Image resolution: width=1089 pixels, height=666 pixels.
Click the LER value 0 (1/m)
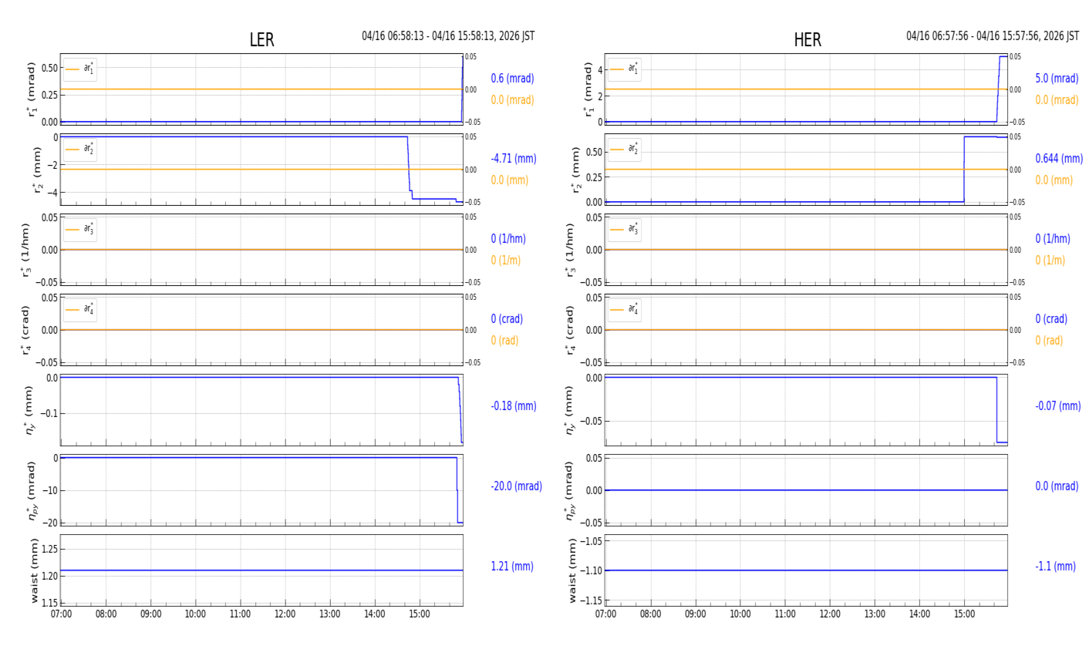506,260
